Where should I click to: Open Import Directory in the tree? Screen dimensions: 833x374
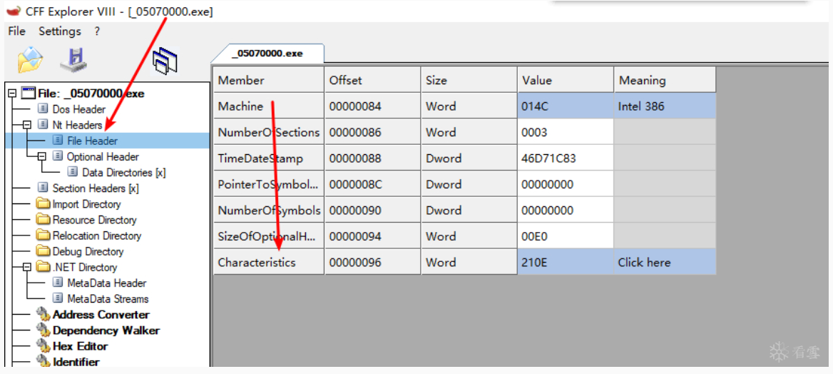coord(86,203)
